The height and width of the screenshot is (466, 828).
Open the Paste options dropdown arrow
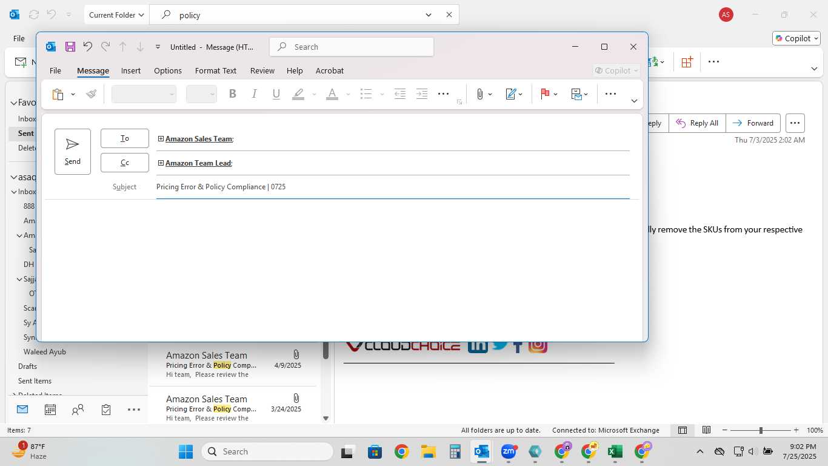[73, 94]
